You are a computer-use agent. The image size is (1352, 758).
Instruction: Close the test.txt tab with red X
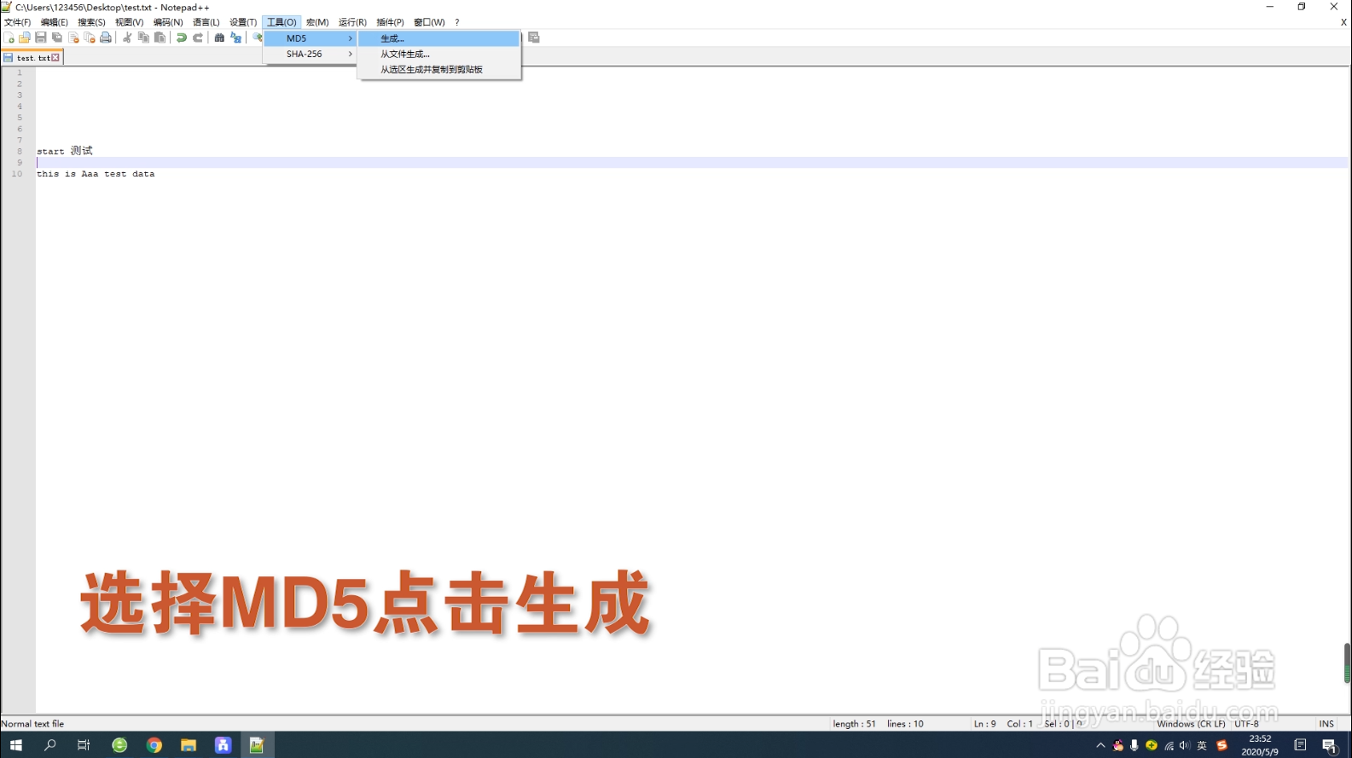tap(55, 58)
